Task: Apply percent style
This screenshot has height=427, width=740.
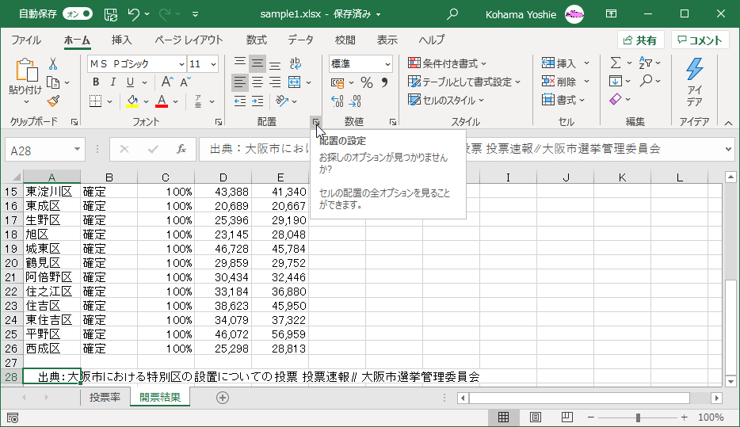Action: click(x=367, y=82)
